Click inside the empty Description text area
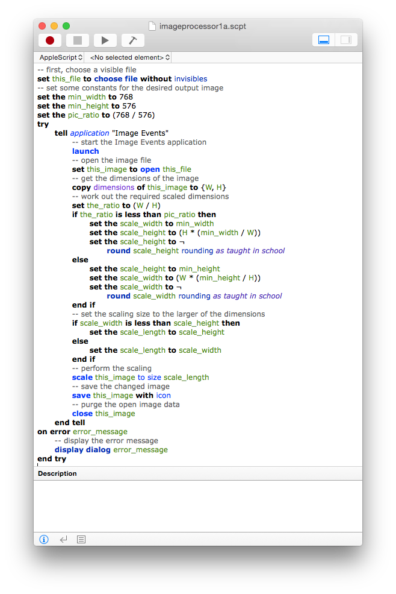This screenshot has width=396, height=594. (197, 505)
